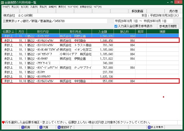Click the bank account field 三菱東京UFJ銀行
Screen dimensions: 184x131
(x=55, y=21)
